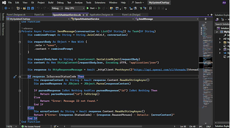The width and height of the screenshot is (230, 128).
Task: Open the Debug configuration dropdown
Action: click(x=57, y=8)
